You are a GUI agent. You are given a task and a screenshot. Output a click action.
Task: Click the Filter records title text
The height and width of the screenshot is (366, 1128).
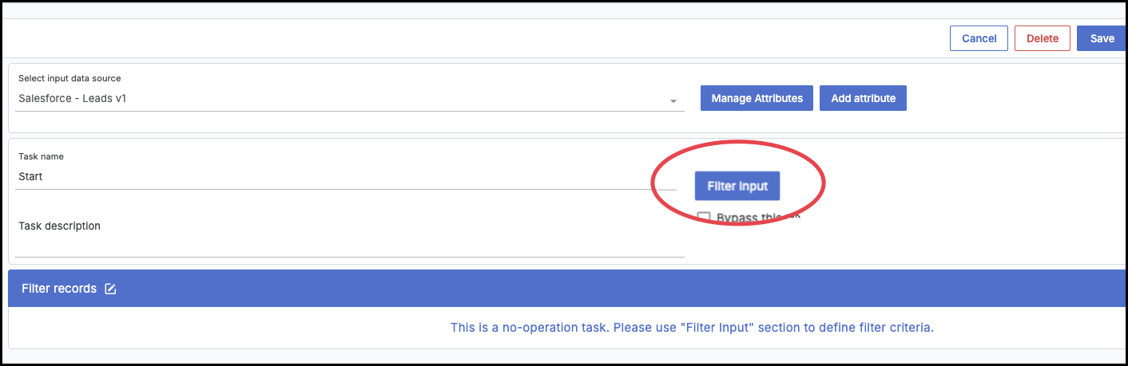(x=59, y=289)
